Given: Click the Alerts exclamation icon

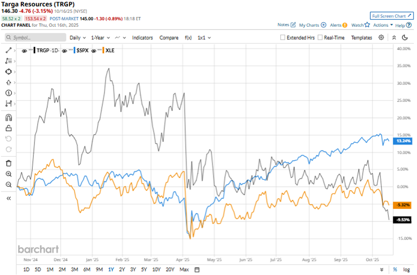Looking at the screenshot, I should (x=345, y=25).
